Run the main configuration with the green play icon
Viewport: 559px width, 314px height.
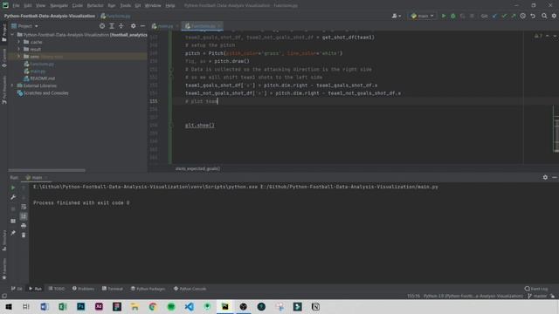(x=444, y=16)
